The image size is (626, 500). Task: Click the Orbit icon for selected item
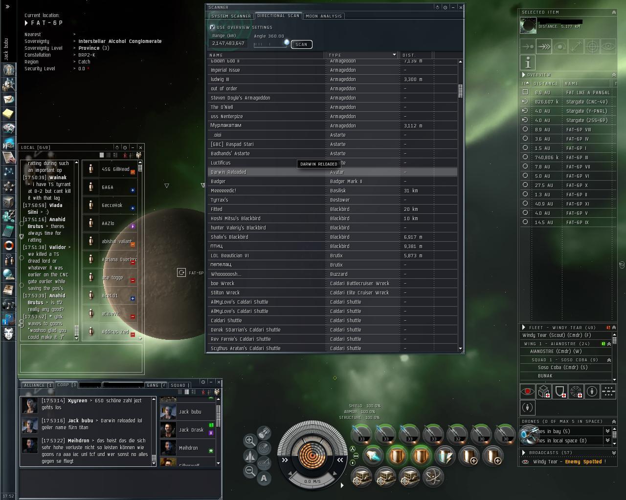pos(560,46)
